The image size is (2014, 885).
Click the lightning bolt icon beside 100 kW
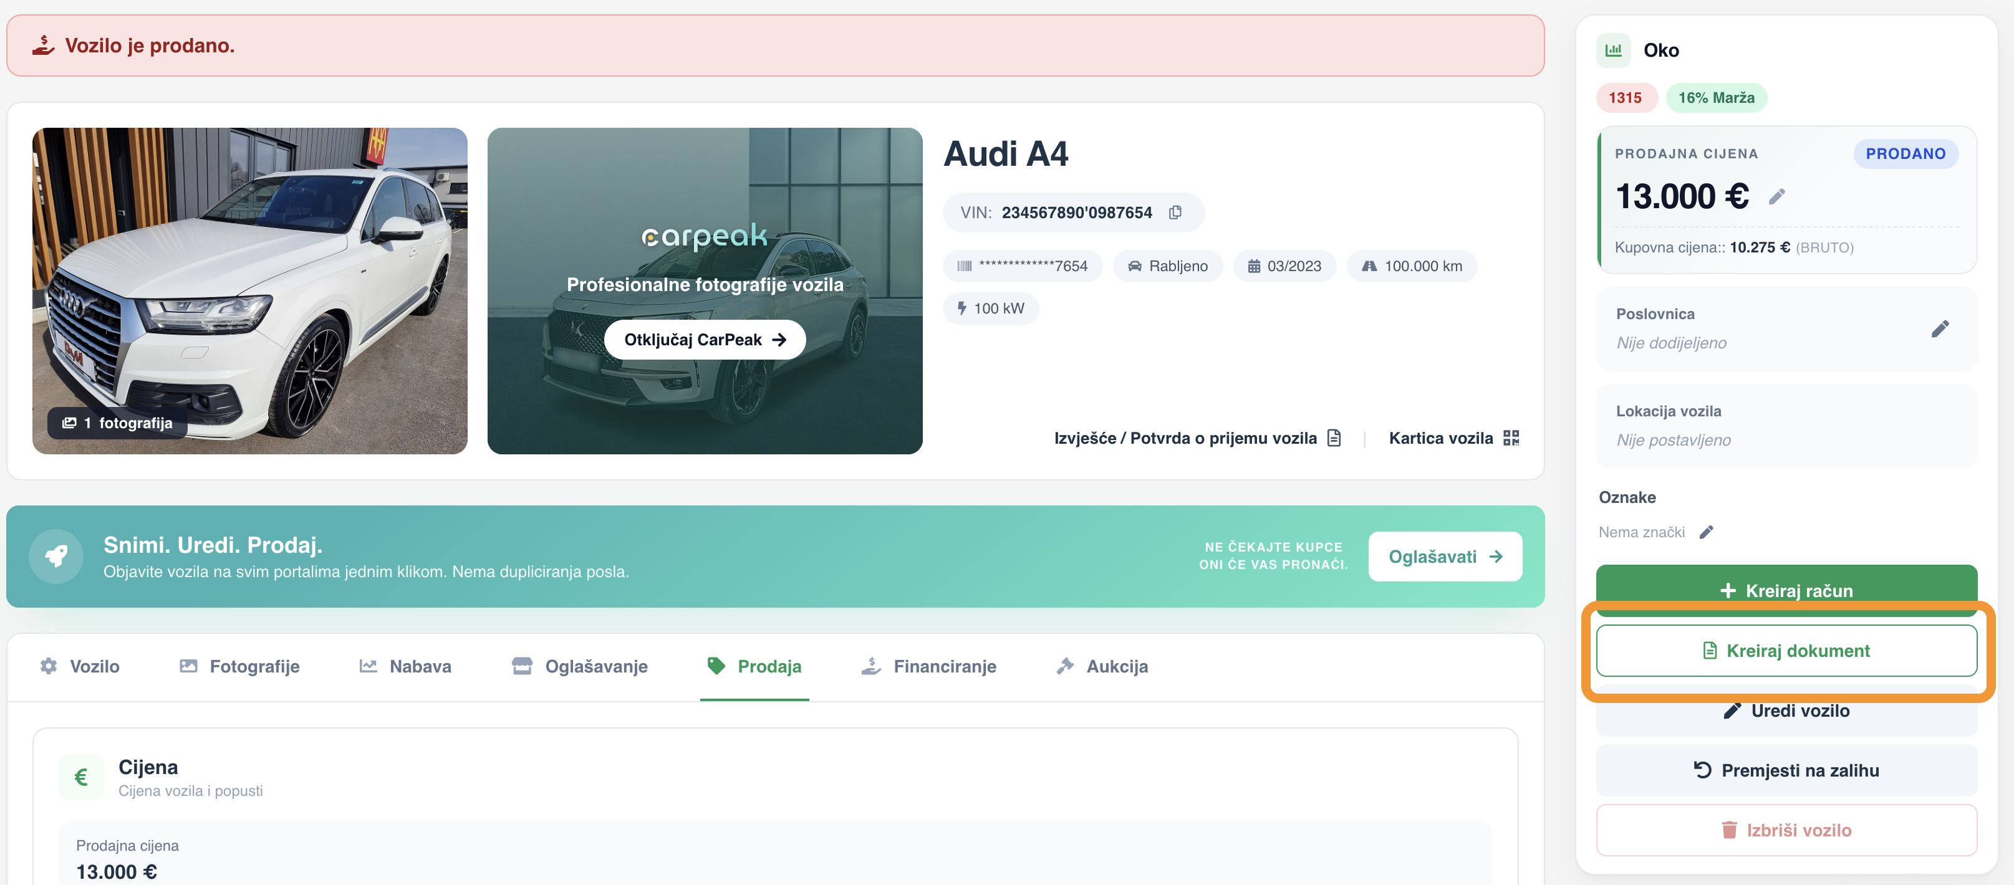[x=961, y=309]
